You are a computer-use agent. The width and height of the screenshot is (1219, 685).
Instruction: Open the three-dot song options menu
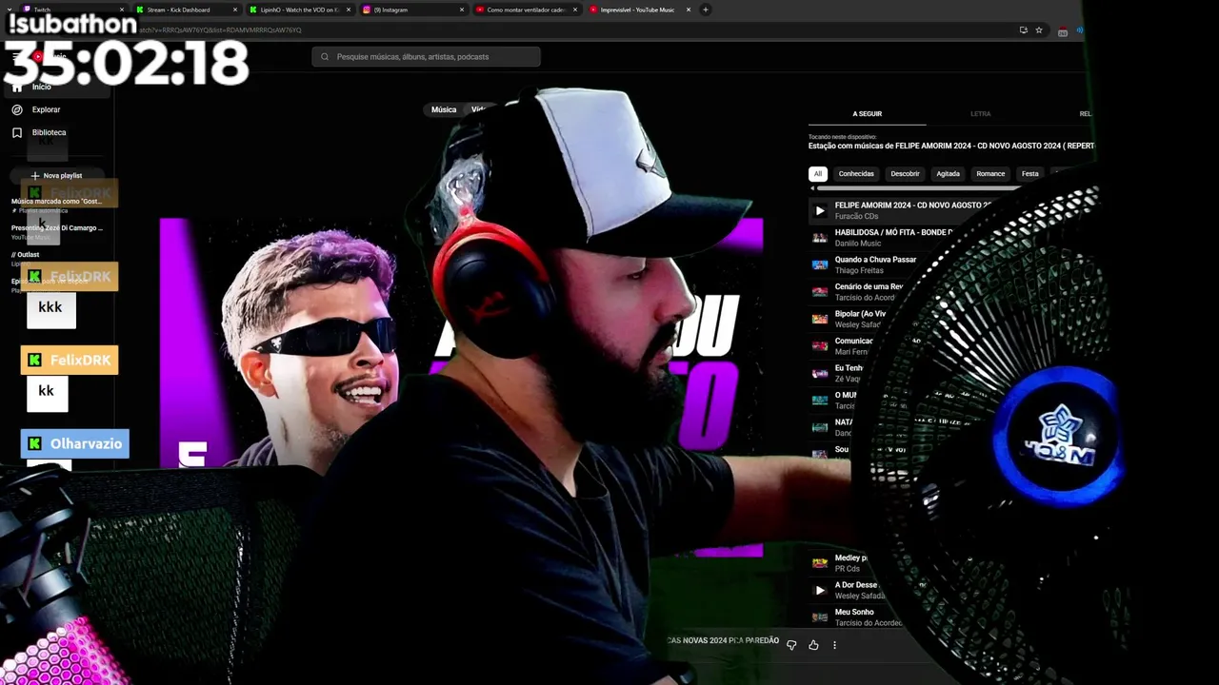pos(834,645)
